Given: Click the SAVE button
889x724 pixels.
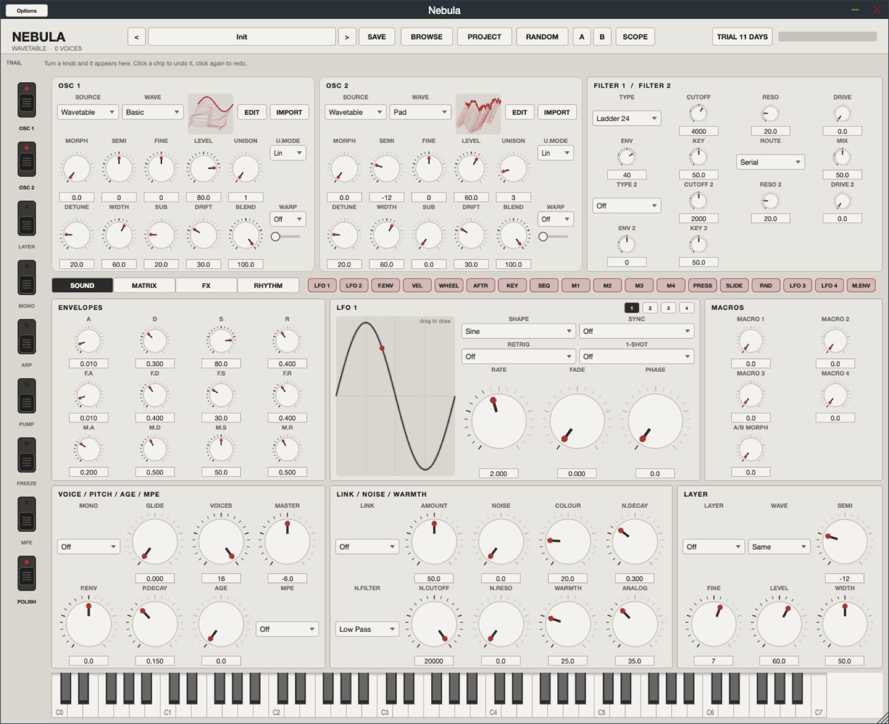Looking at the screenshot, I should click(377, 37).
